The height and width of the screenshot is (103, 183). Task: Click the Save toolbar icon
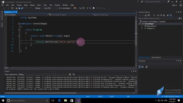point(19,8)
